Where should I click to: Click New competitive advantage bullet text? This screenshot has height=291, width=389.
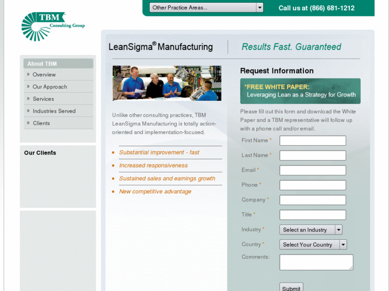155,192
